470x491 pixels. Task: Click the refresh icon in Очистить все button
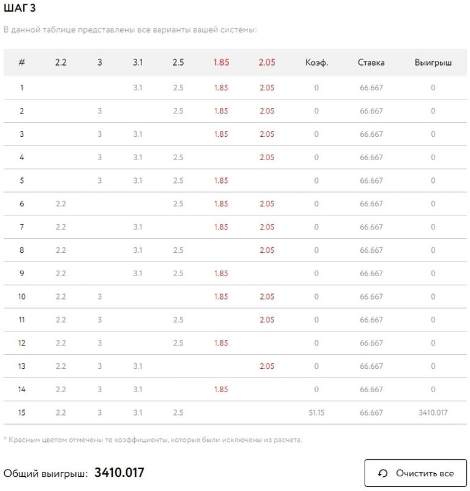pyautogui.click(x=383, y=473)
